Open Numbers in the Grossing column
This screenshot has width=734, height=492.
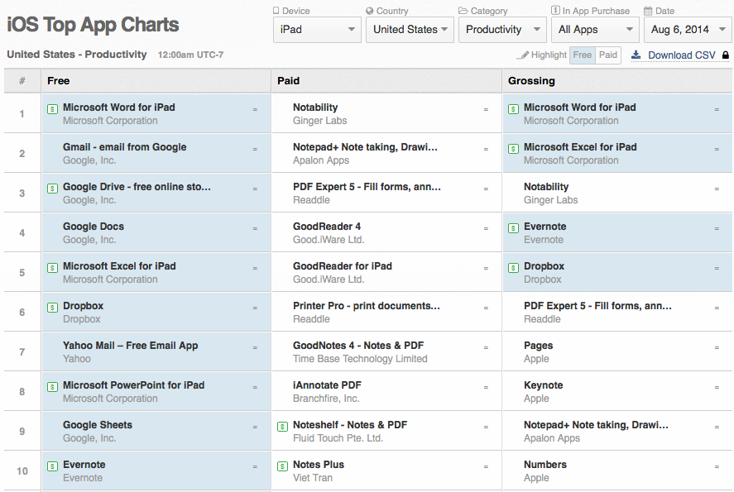(545, 465)
